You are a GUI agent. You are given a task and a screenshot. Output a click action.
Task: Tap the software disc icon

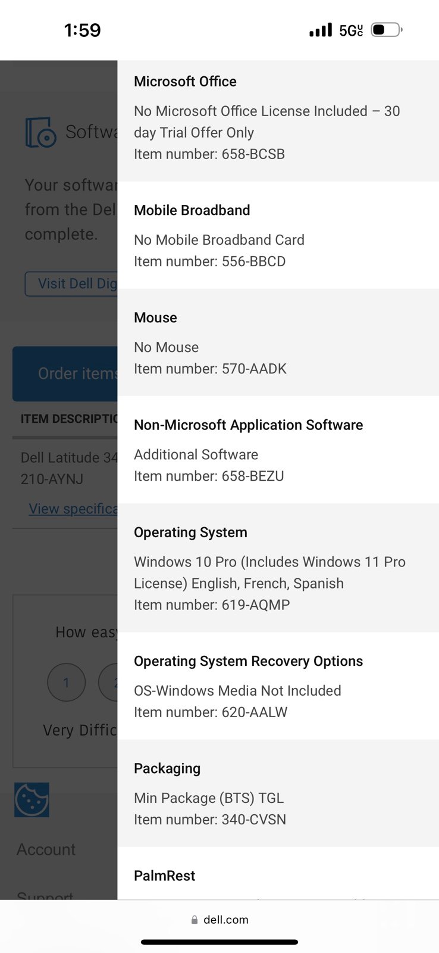(x=41, y=132)
